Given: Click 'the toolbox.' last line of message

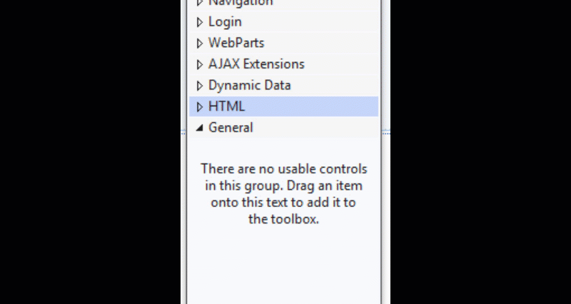Looking at the screenshot, I should pyautogui.click(x=283, y=220).
